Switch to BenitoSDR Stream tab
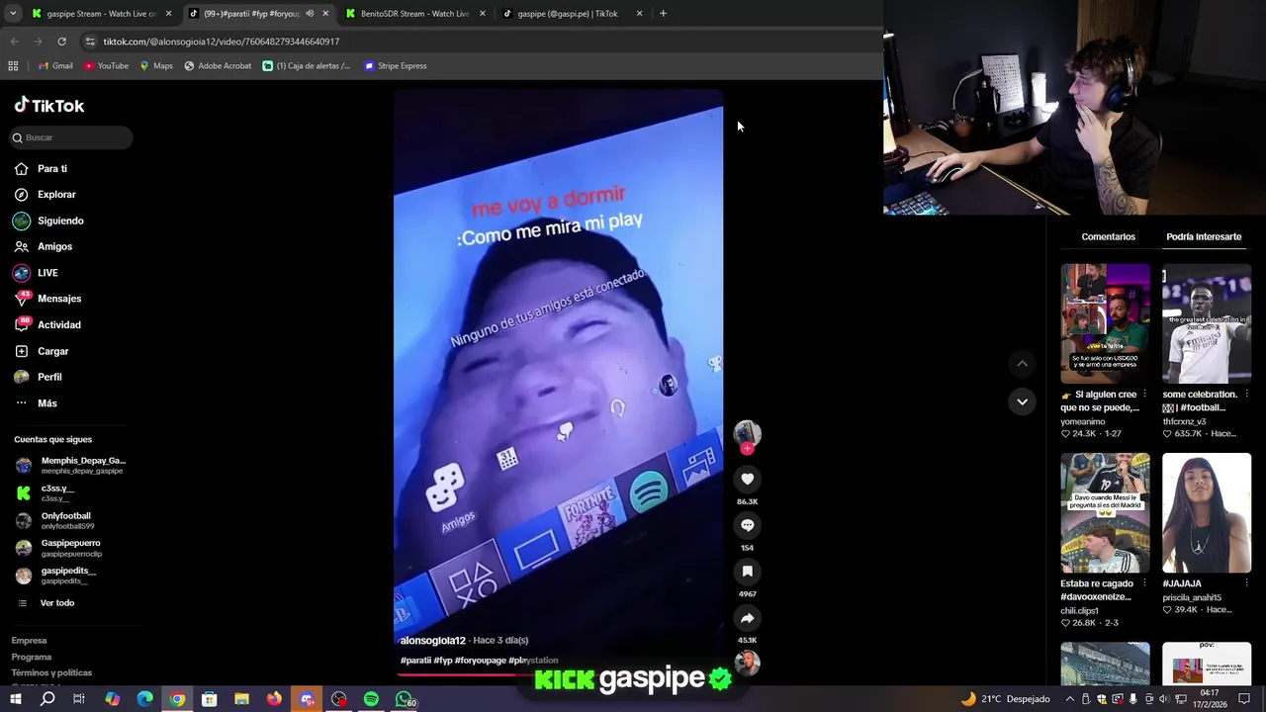 point(415,14)
